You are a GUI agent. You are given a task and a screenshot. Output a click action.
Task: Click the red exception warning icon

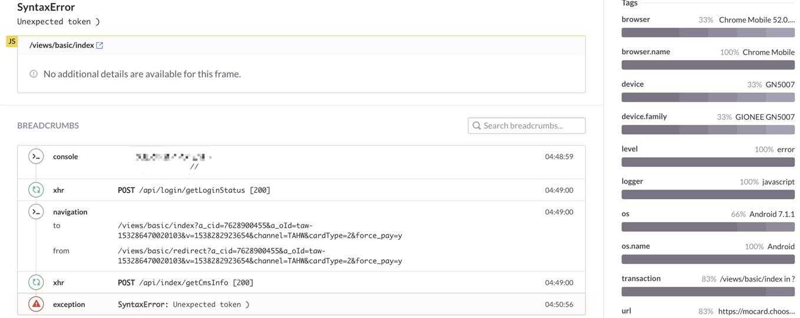pos(37,304)
